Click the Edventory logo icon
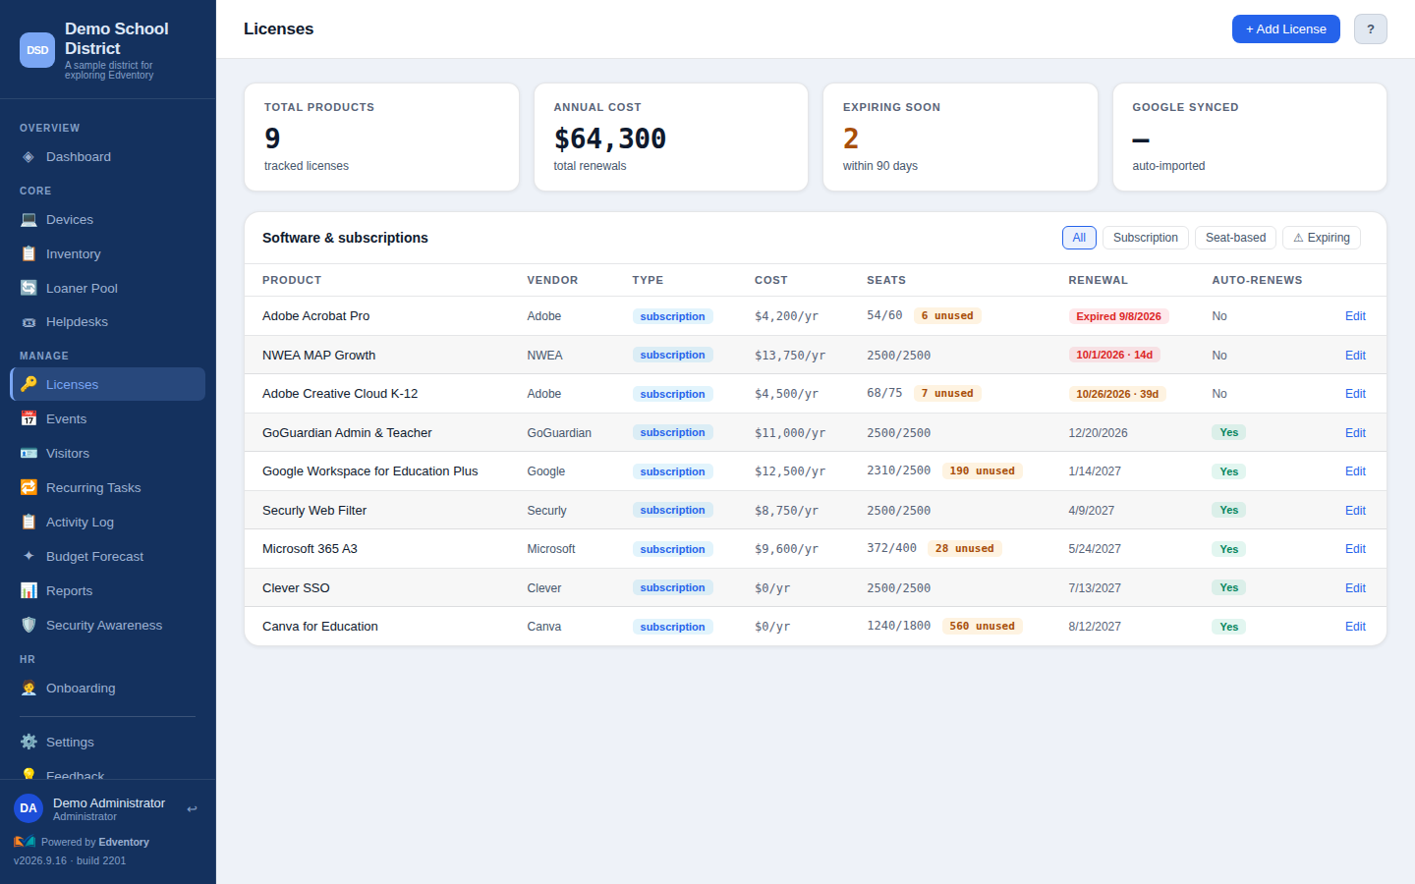The height and width of the screenshot is (884, 1415). [x=25, y=842]
